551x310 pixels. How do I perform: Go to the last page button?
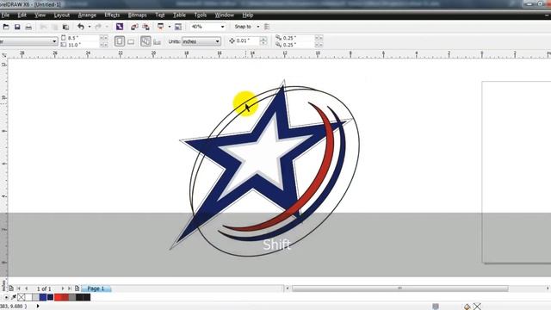pyautogui.click(x=70, y=288)
